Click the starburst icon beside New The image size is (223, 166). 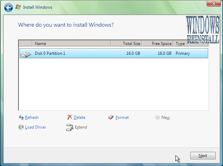(157, 117)
